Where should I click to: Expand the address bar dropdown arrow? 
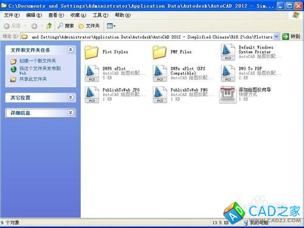276,36
